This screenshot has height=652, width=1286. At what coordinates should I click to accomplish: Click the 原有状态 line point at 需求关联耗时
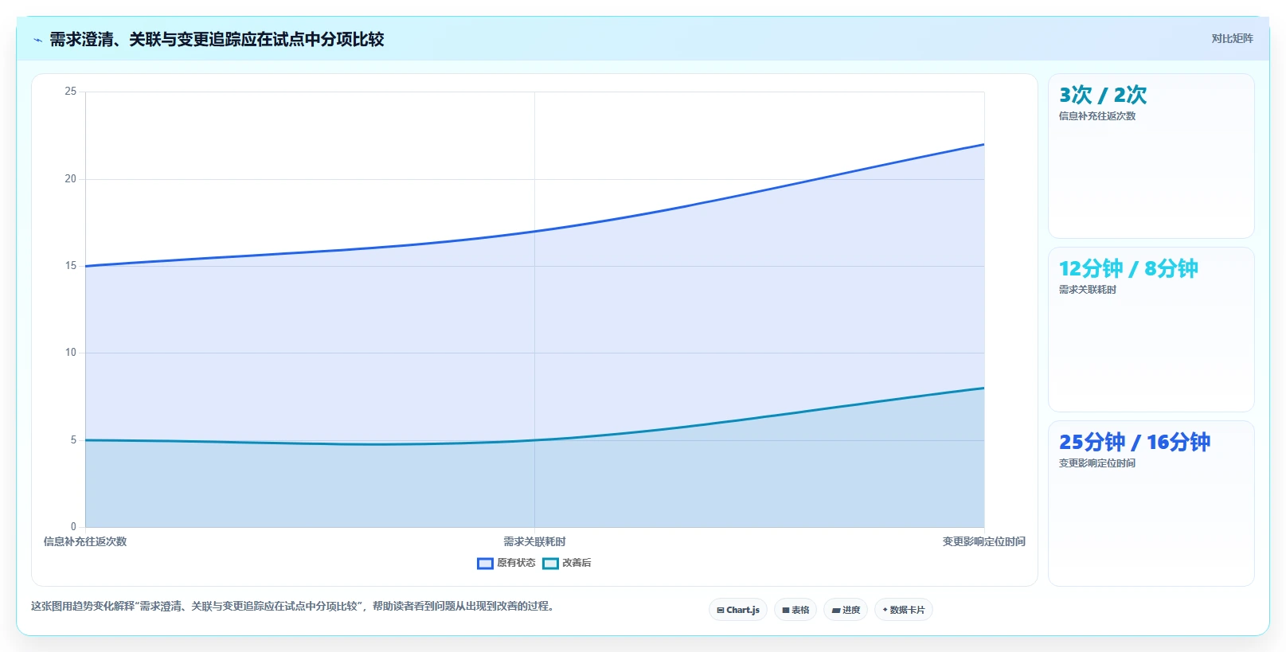(x=534, y=232)
